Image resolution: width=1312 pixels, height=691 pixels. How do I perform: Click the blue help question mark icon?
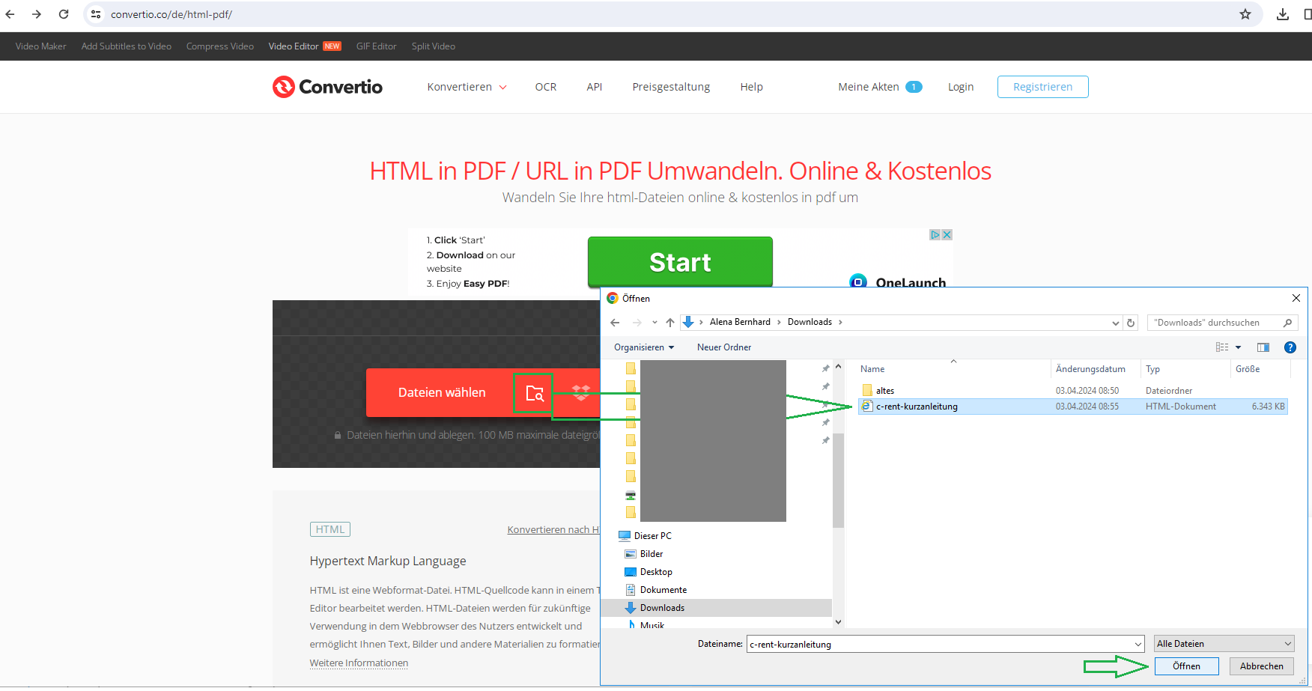pyautogui.click(x=1290, y=347)
